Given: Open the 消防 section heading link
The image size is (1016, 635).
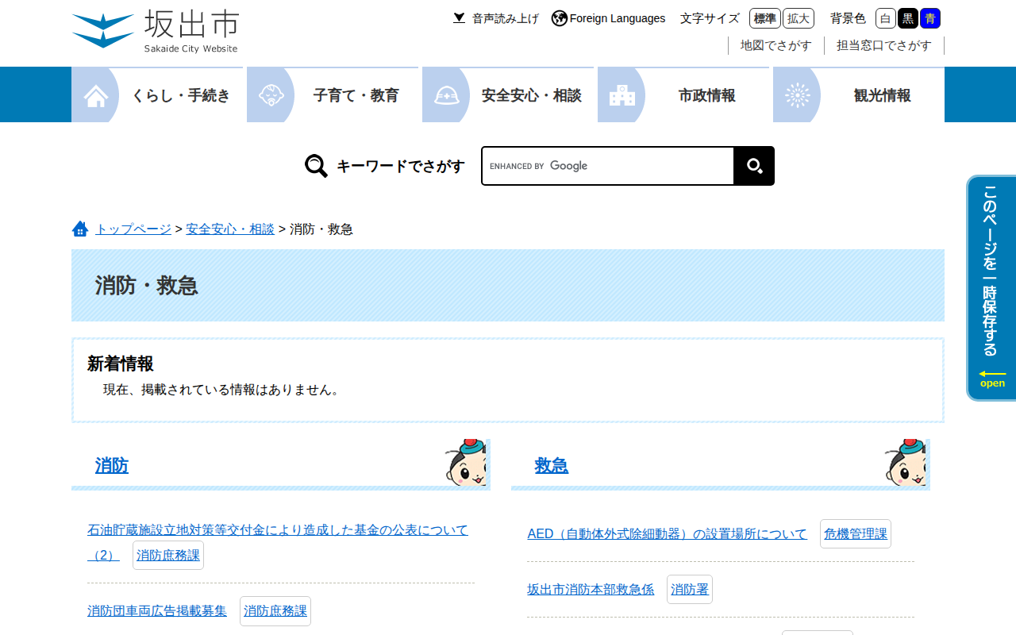Looking at the screenshot, I should [112, 465].
